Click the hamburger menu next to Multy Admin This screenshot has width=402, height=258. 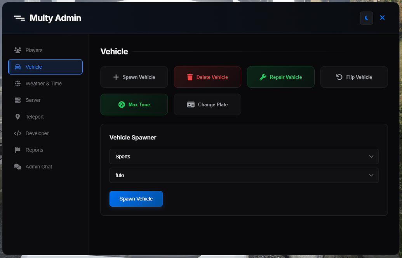point(19,17)
